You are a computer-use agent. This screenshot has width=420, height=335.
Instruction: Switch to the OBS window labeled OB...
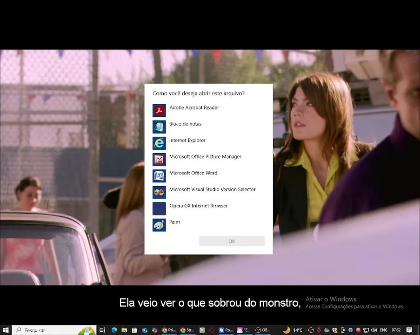263,330
